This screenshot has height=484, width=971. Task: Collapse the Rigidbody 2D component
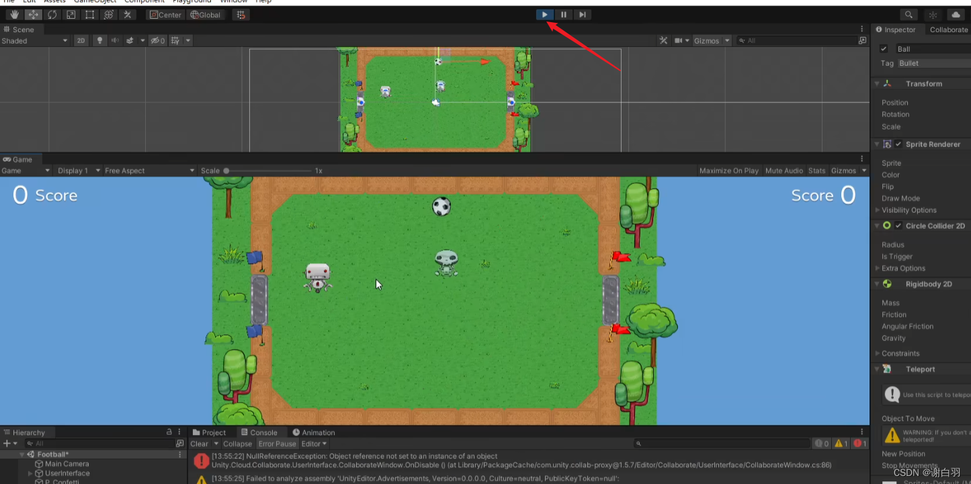tap(877, 284)
